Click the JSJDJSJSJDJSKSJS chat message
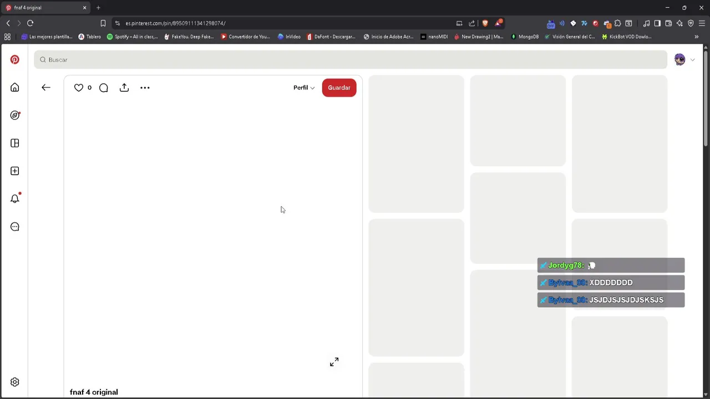Screen dimensions: 710x399 (x=611, y=300)
